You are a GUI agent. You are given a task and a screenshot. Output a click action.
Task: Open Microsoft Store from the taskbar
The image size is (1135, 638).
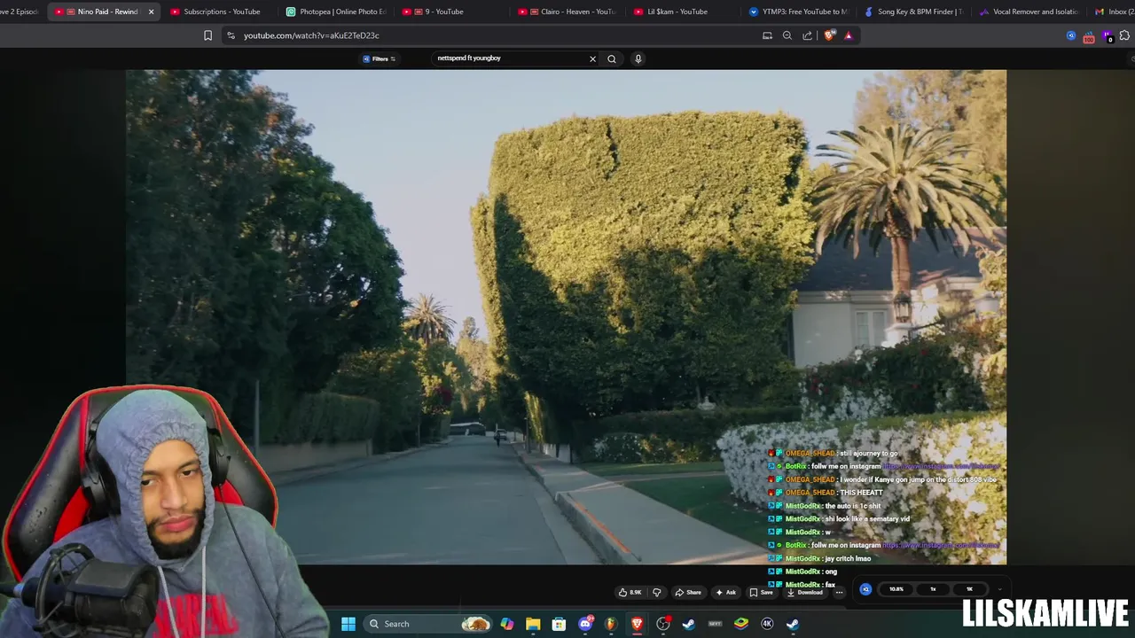pos(559,624)
